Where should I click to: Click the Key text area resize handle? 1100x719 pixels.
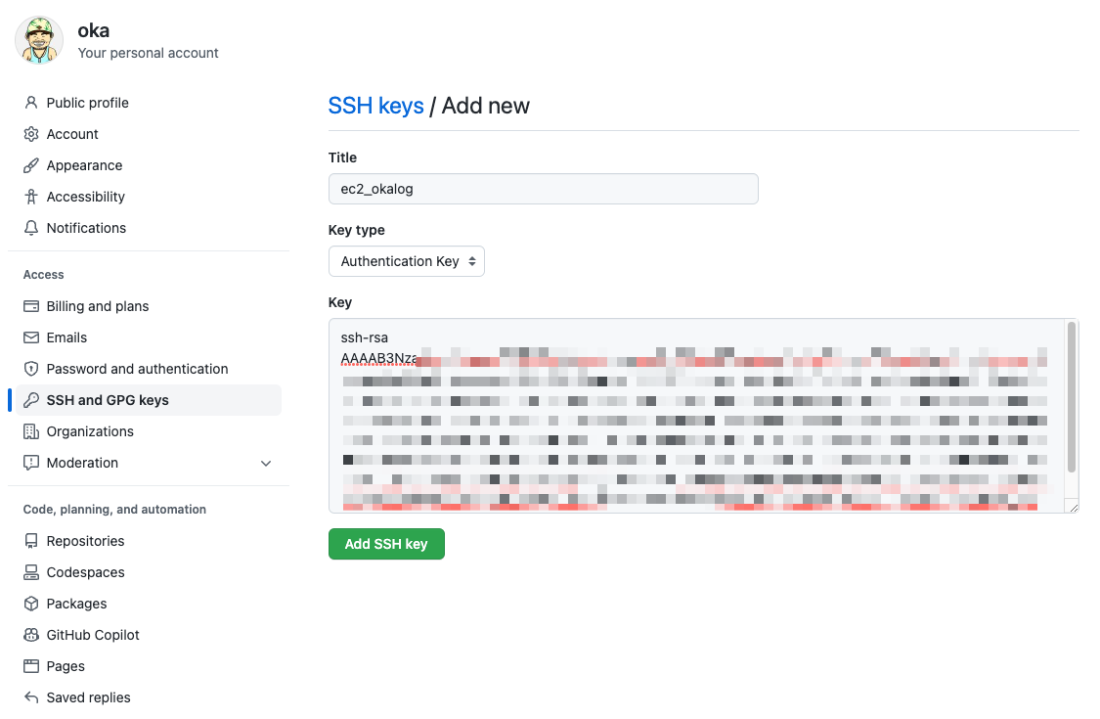(1074, 507)
